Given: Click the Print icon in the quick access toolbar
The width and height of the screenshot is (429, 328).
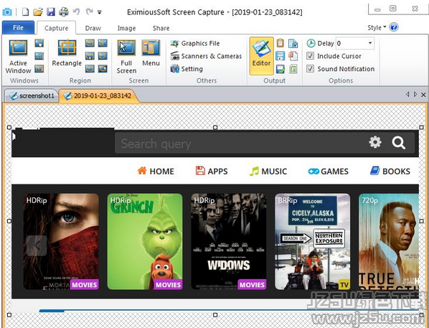Looking at the screenshot, I should (x=64, y=11).
